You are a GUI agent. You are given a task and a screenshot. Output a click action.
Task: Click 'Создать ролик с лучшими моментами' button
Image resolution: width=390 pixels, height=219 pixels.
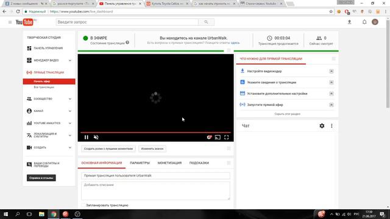tap(108, 148)
